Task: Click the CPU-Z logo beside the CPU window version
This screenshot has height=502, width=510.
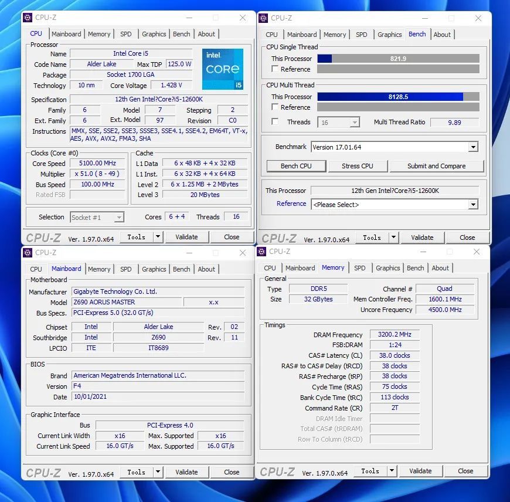Action: tap(43, 237)
